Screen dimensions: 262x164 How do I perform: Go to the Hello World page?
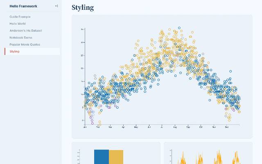[x=18, y=24]
